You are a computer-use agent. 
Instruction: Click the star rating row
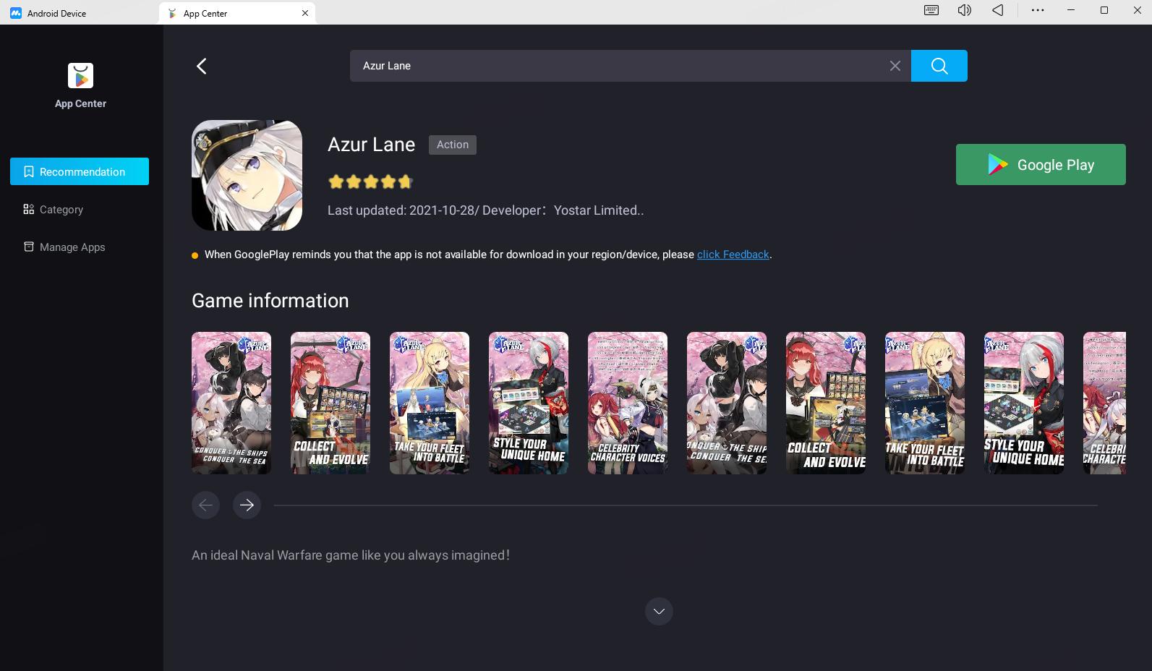pos(370,181)
